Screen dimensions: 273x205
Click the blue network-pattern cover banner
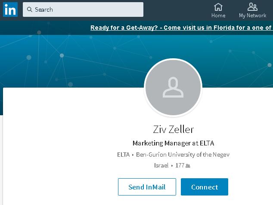pyautogui.click(x=65, y=60)
